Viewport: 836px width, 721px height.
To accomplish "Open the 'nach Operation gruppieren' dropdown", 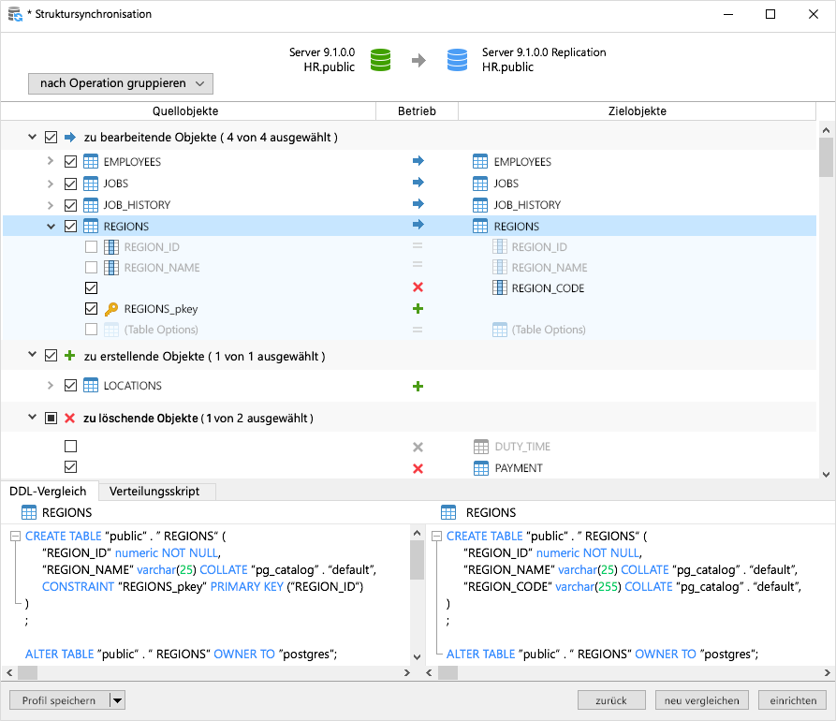I will click(120, 83).
